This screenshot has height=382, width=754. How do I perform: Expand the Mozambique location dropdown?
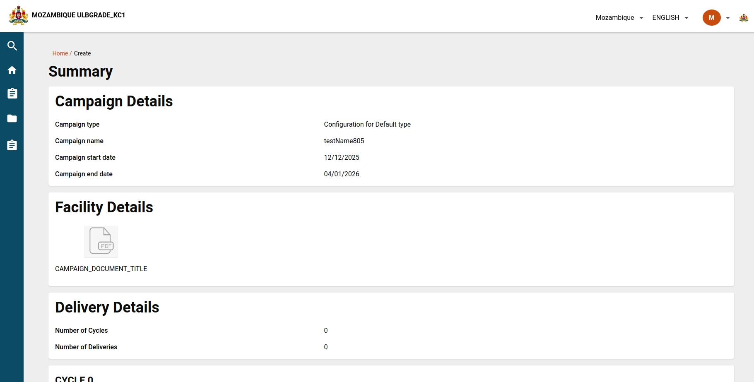click(619, 18)
